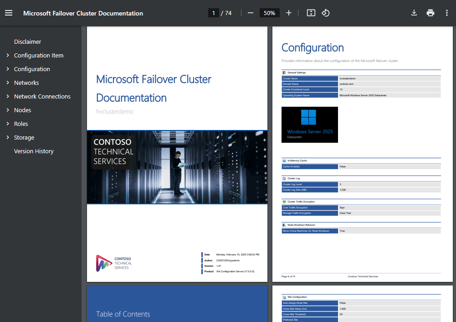
Task: Select the 50% zoom level field
Action: point(269,13)
